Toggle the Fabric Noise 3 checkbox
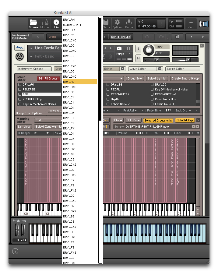 tap(152, 104)
